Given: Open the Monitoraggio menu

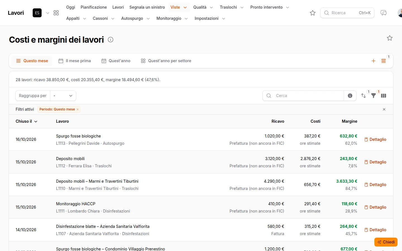Looking at the screenshot, I should pos(172,18).
